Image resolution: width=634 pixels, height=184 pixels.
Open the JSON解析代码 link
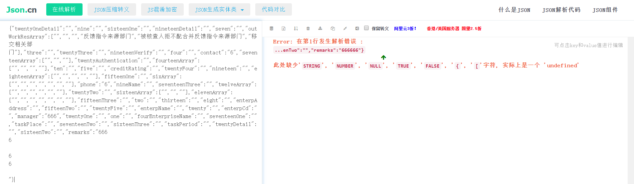click(561, 10)
